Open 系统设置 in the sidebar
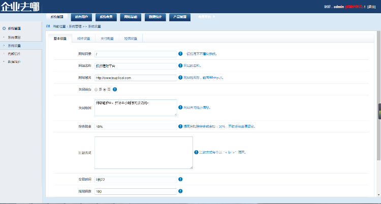381x204 pixels. pos(14,46)
